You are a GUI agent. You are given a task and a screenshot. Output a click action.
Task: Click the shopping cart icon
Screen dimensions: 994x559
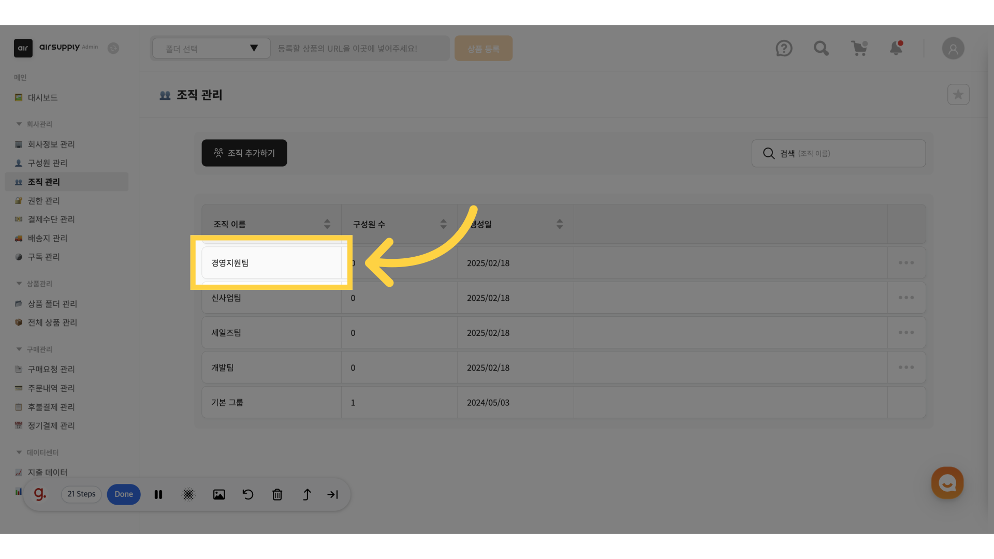pyautogui.click(x=859, y=49)
